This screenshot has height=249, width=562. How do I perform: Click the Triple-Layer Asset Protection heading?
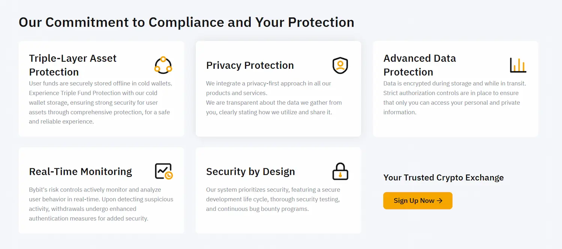[x=73, y=65]
